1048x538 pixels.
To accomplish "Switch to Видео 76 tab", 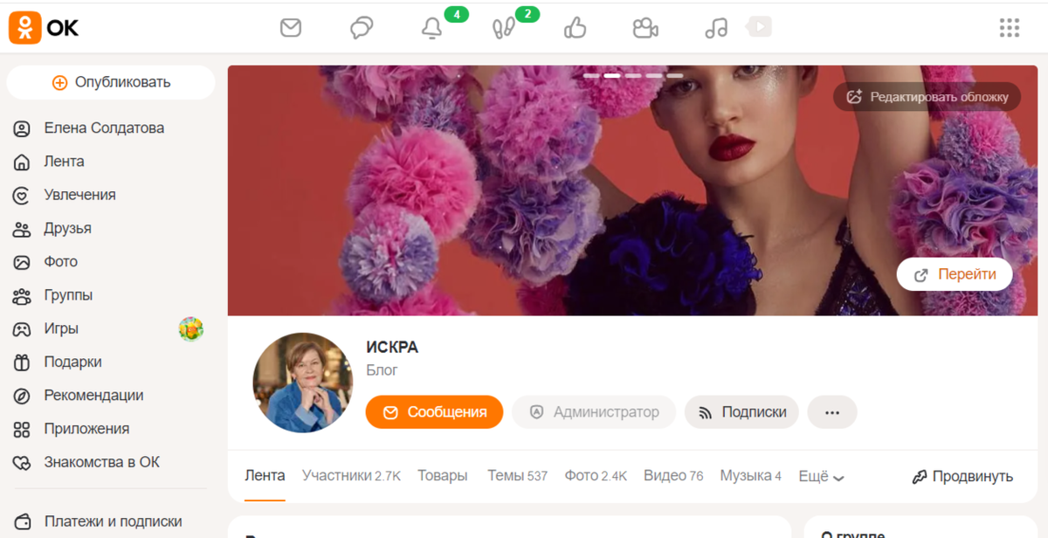I will coord(673,476).
